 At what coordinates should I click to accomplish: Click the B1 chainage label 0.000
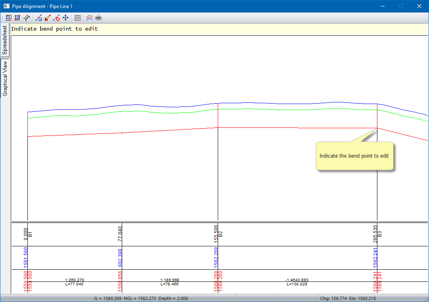point(26,234)
